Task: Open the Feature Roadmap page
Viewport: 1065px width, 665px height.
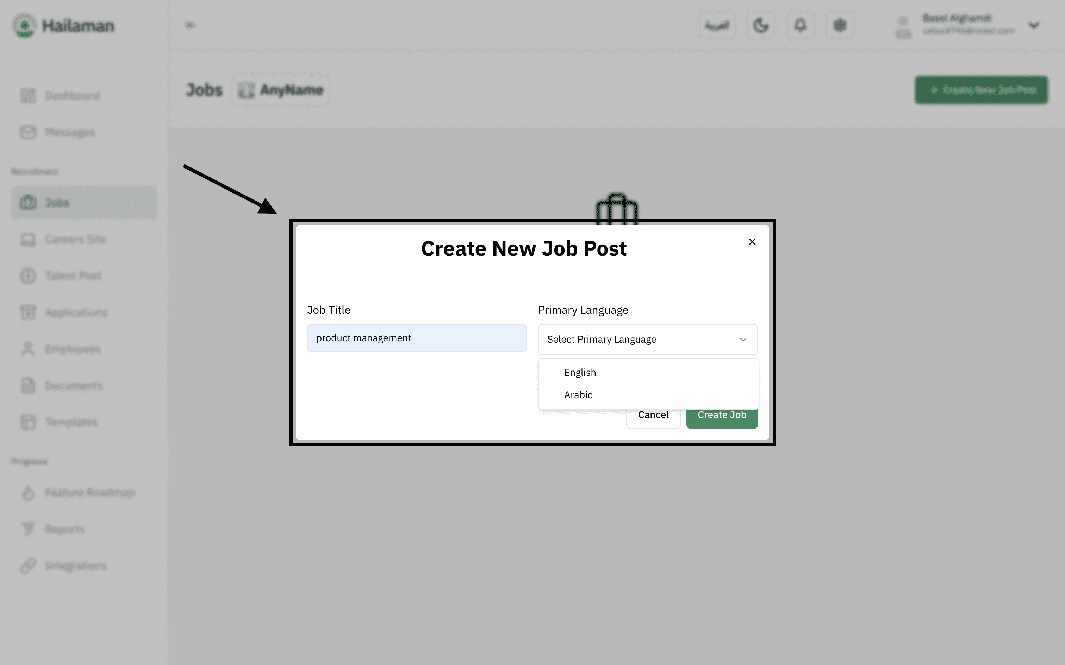Action: (89, 493)
